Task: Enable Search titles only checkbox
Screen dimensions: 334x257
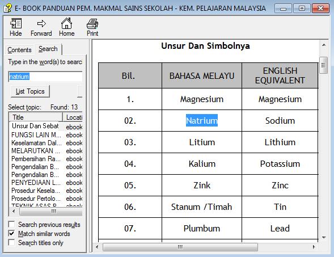Action: [11, 242]
